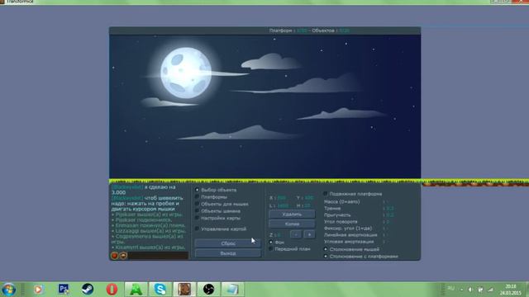Switch to the Transformice game taskbar icon
529x297 pixels.
pos(184,290)
